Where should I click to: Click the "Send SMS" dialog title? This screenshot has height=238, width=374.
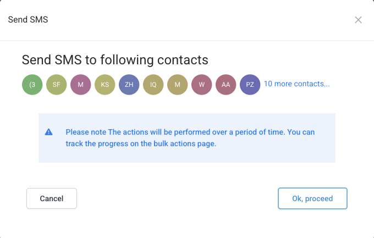coord(28,20)
